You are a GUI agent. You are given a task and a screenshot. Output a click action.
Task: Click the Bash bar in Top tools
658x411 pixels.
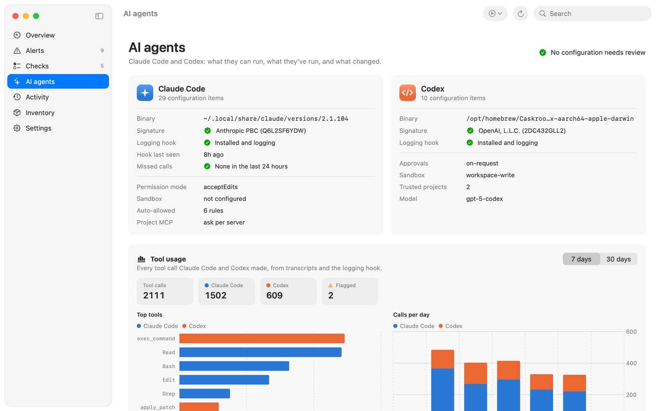click(x=234, y=366)
